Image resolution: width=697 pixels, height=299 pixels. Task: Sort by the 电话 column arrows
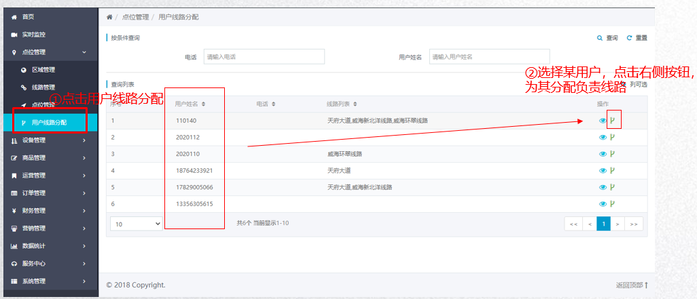274,104
